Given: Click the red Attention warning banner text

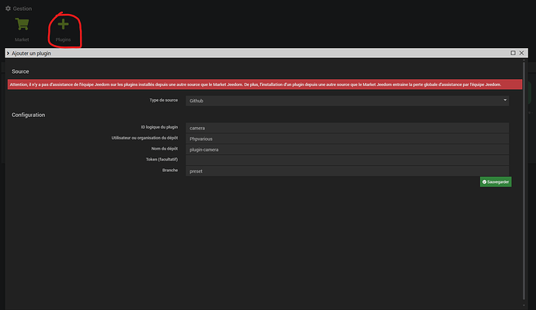Looking at the screenshot, I should (256, 84).
